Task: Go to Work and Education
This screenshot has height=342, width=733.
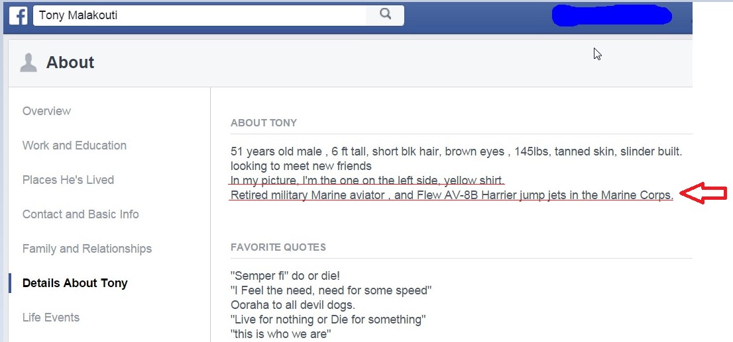Action: [x=74, y=146]
